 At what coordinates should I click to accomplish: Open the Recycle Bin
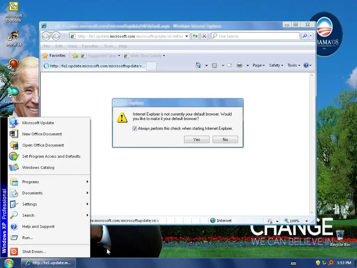tap(340, 238)
